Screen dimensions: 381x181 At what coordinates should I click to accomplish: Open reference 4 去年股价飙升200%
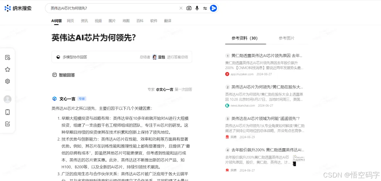(x=268, y=150)
